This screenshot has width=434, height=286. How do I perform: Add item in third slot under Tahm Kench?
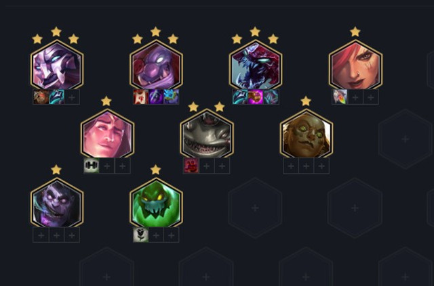(x=222, y=166)
